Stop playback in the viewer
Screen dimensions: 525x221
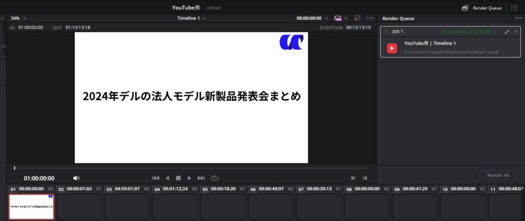(x=178, y=178)
